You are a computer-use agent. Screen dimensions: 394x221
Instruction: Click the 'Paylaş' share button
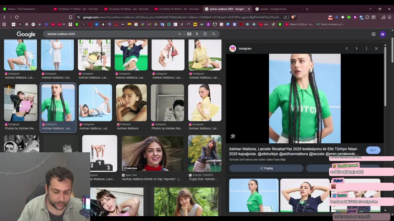(x=266, y=168)
